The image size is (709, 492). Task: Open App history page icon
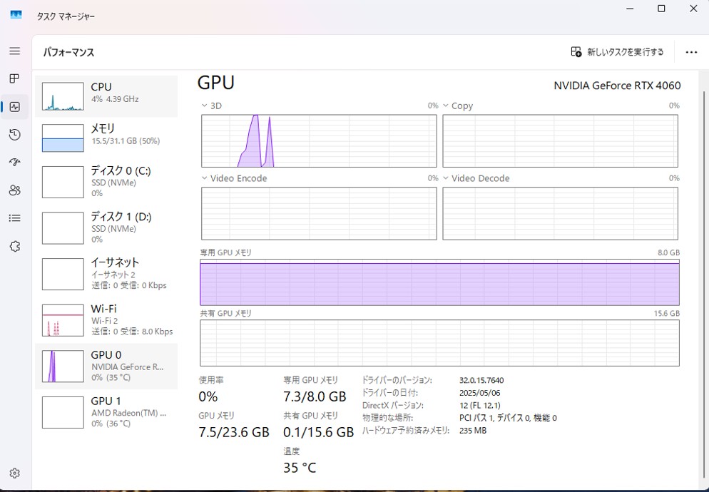14,135
